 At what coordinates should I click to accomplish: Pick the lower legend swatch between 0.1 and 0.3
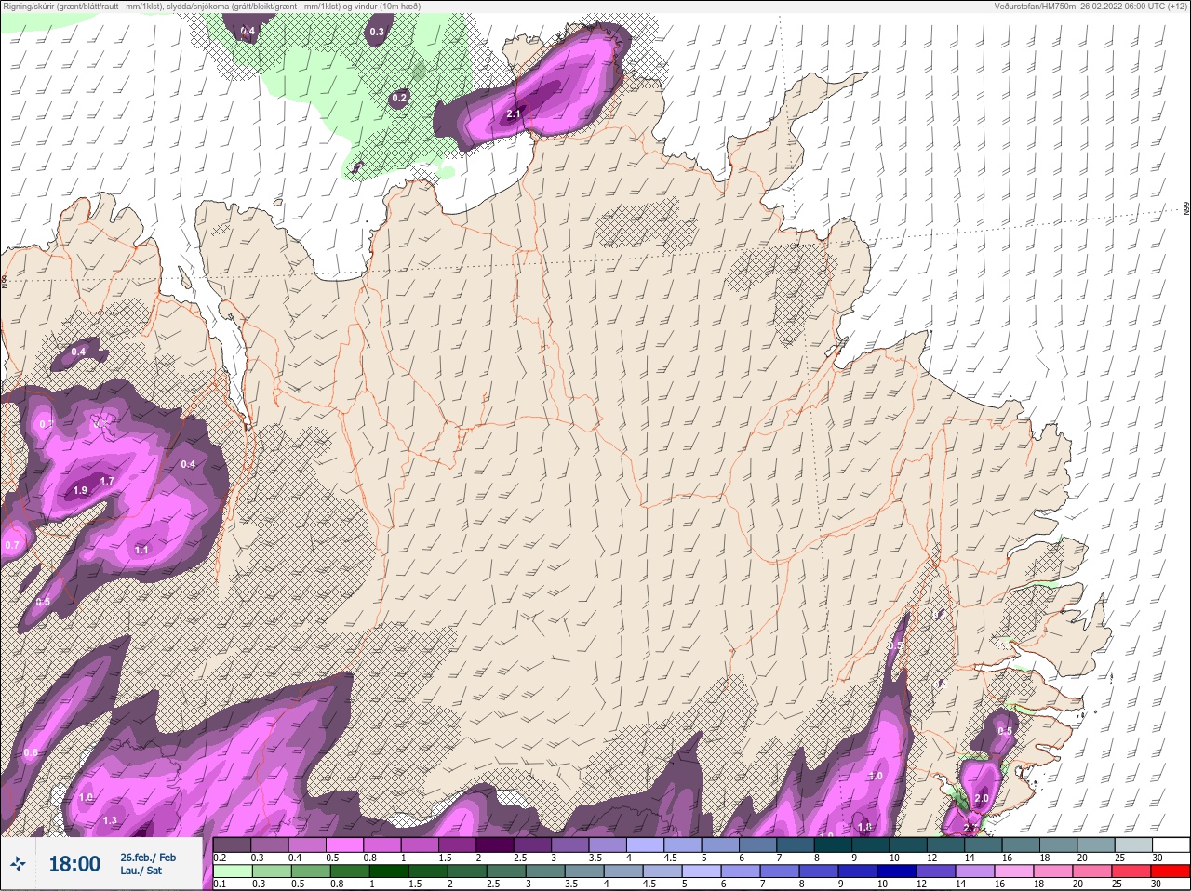[233, 871]
